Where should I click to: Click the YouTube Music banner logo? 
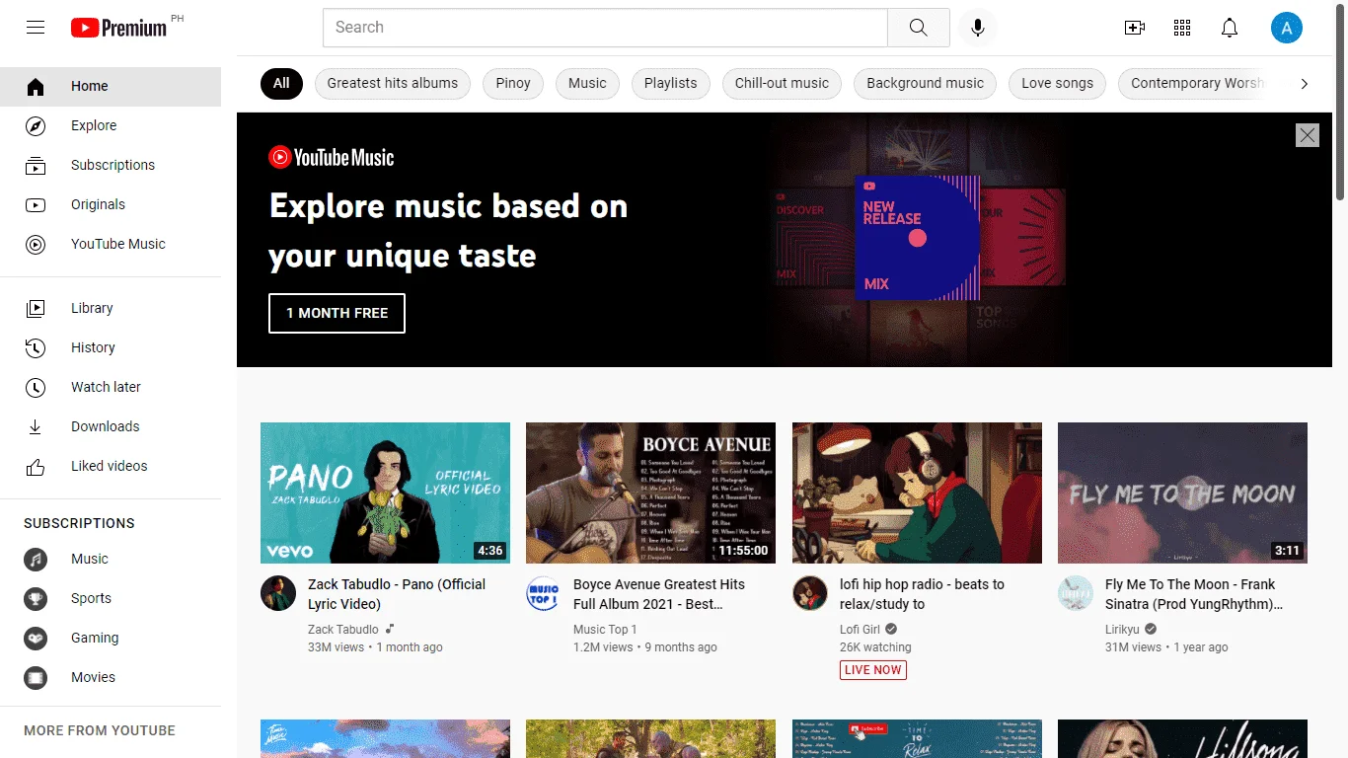[332, 157]
